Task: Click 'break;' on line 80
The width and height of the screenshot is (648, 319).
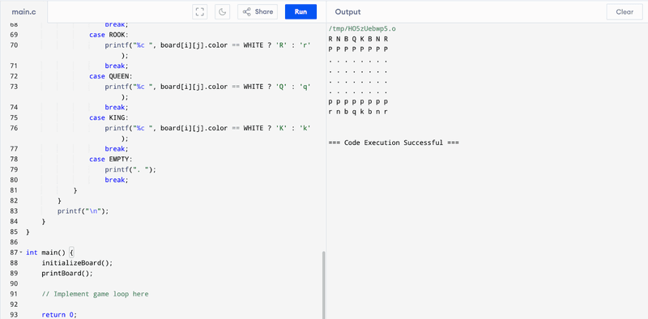Action: [117, 180]
